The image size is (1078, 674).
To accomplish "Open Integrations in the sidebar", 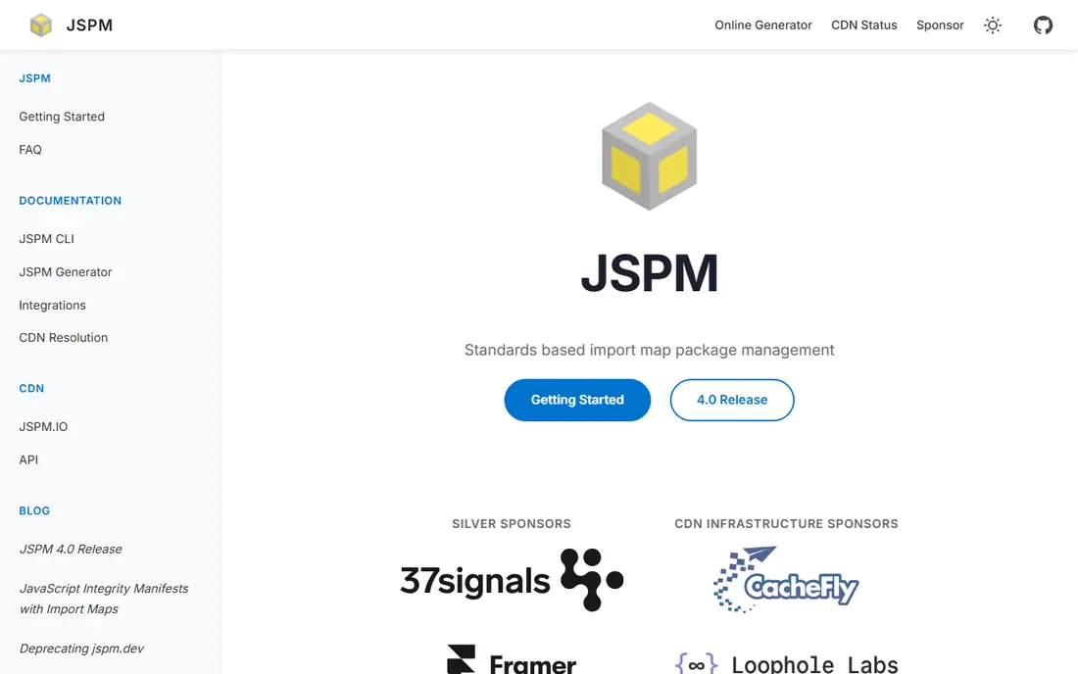I will click(52, 305).
